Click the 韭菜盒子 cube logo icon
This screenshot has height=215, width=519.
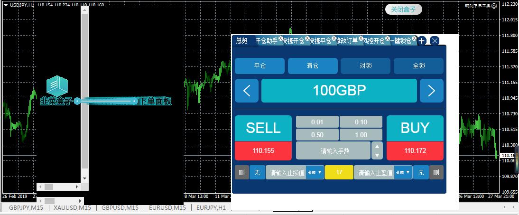(57, 86)
